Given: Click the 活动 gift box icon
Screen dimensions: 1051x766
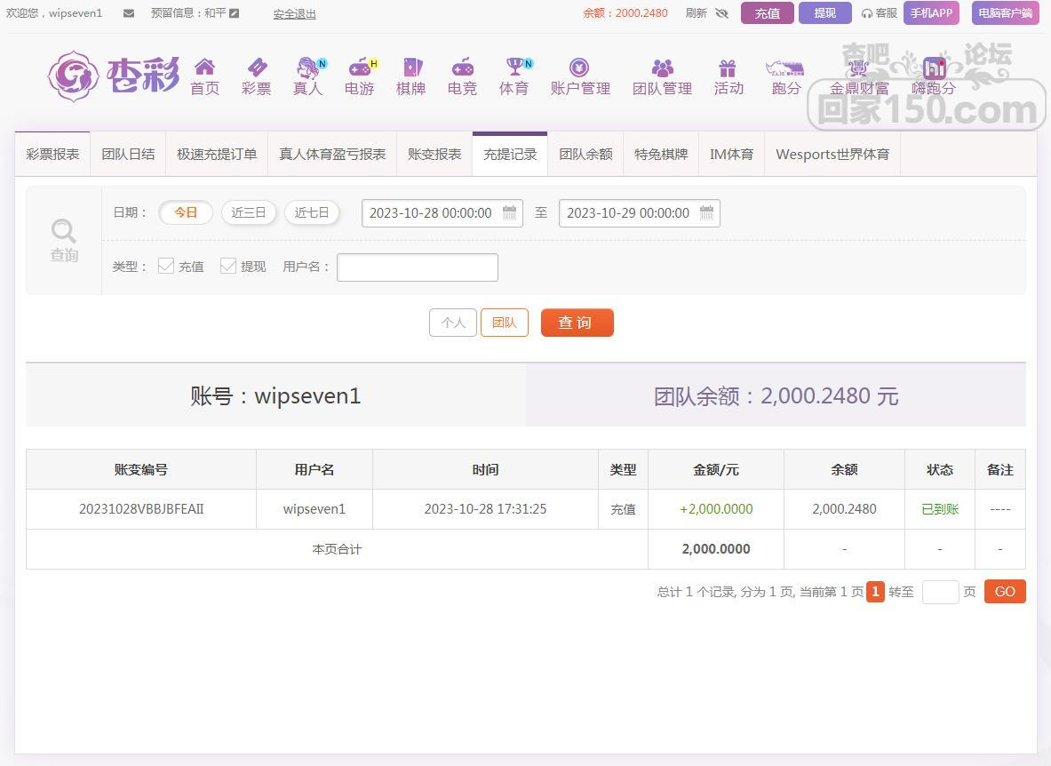Looking at the screenshot, I should [x=728, y=68].
